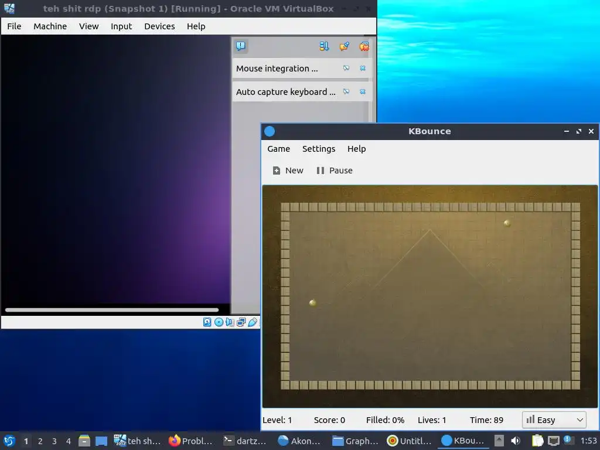
Task: Click the Lives: 1 status text
Action: (432, 420)
